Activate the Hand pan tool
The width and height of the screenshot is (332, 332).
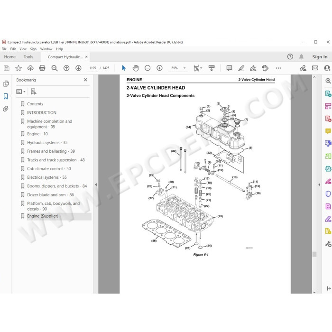[x=136, y=68]
